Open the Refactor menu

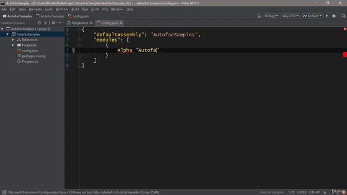click(x=62, y=9)
